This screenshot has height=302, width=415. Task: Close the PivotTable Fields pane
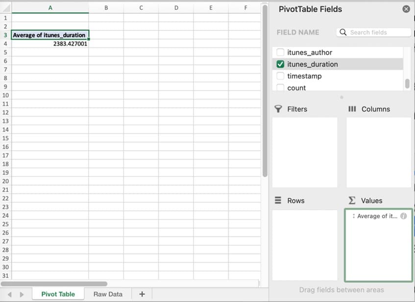(406, 9)
